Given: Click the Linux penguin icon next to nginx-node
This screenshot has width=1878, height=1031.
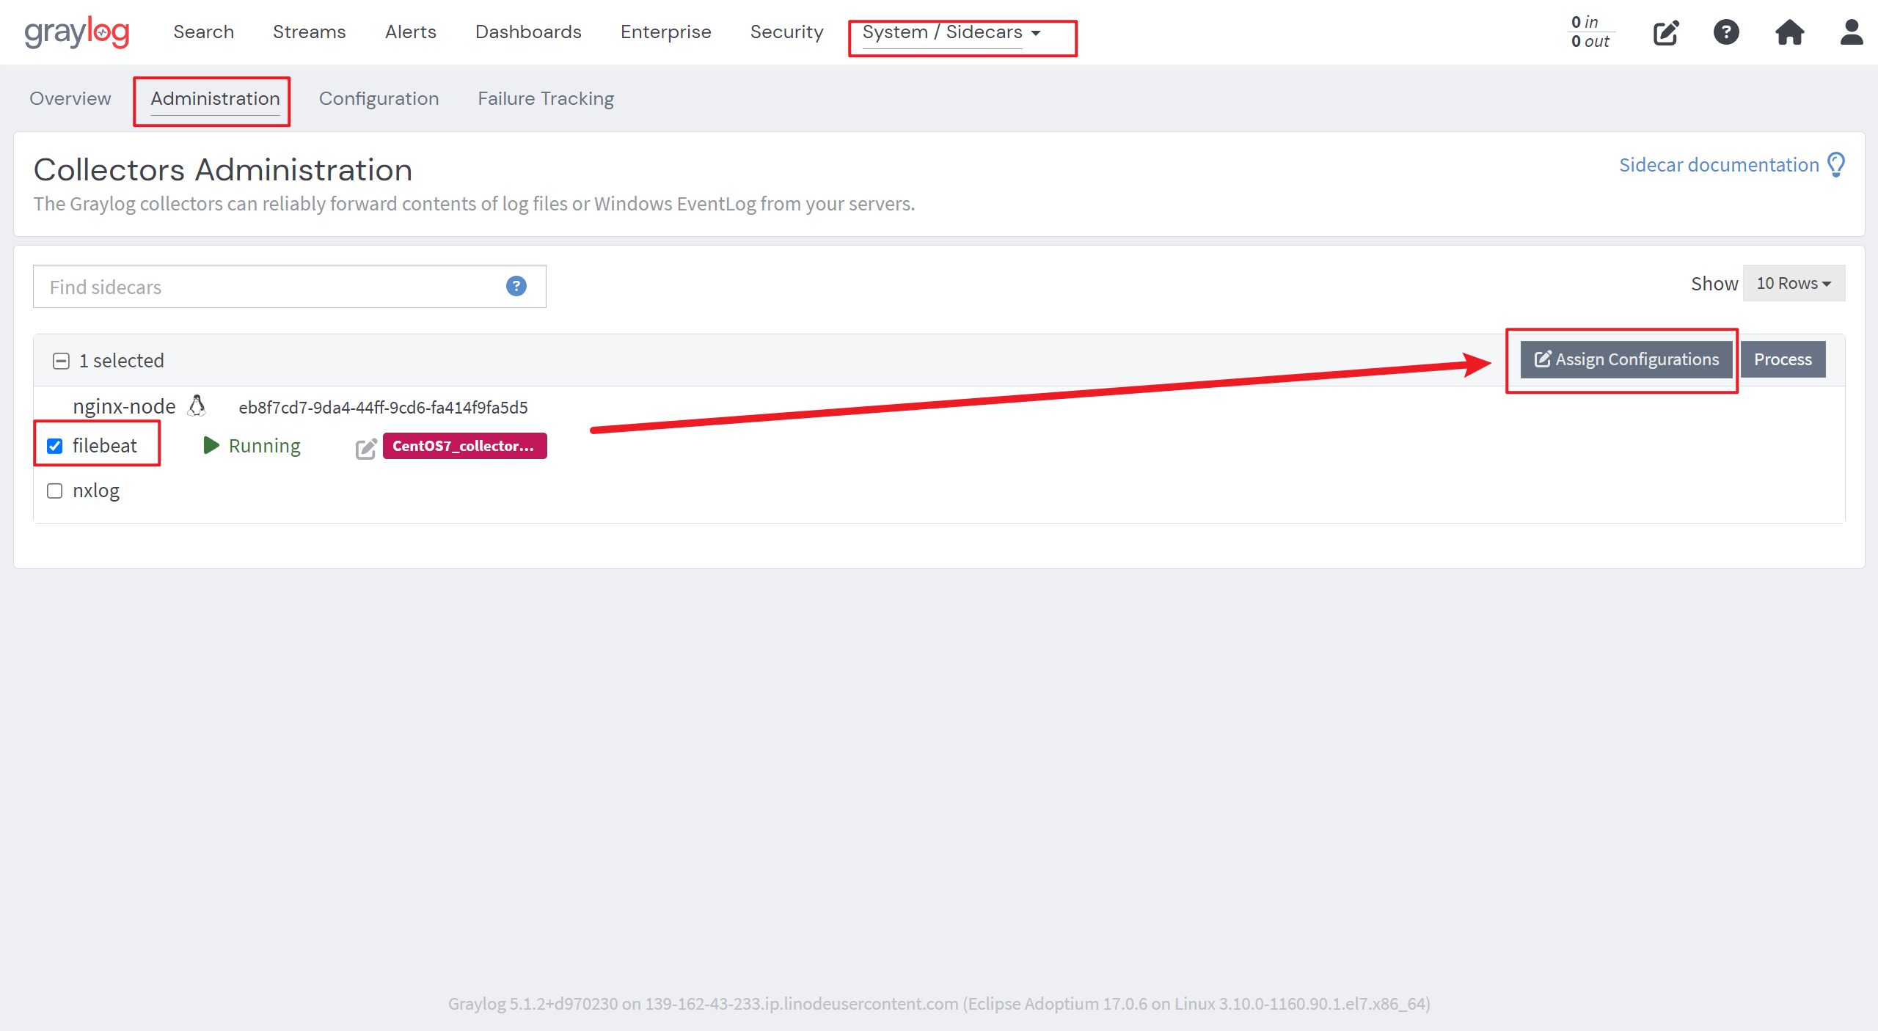Looking at the screenshot, I should point(197,406).
